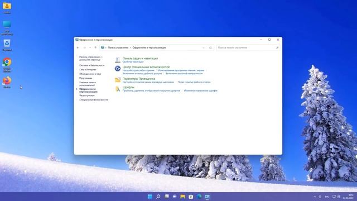
Task: Open the Windows Start menu
Action: coord(150,197)
